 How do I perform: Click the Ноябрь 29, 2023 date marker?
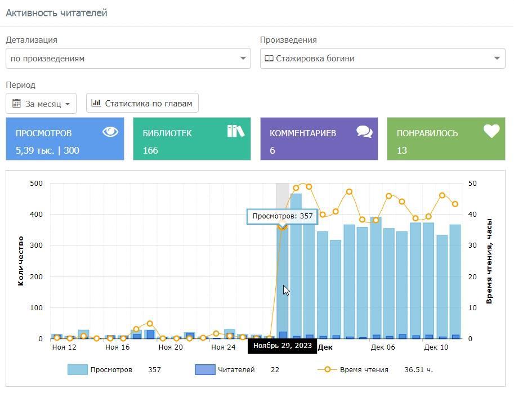click(x=282, y=346)
